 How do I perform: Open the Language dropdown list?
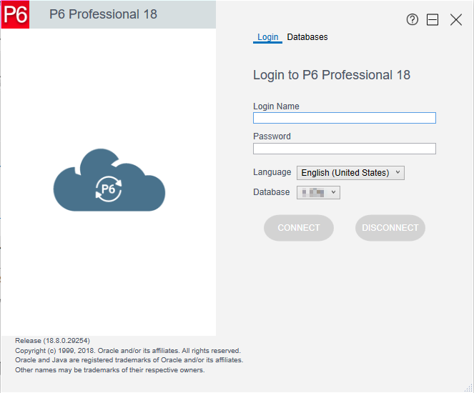pos(350,173)
